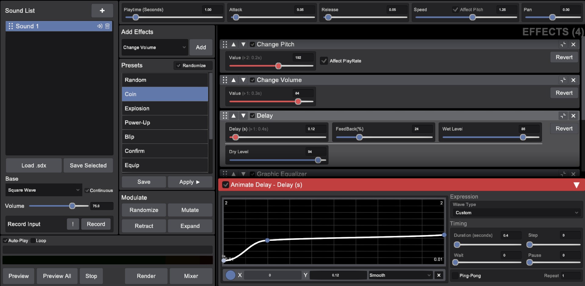Click the Record Input warning button
585x286 pixels.
point(73,224)
